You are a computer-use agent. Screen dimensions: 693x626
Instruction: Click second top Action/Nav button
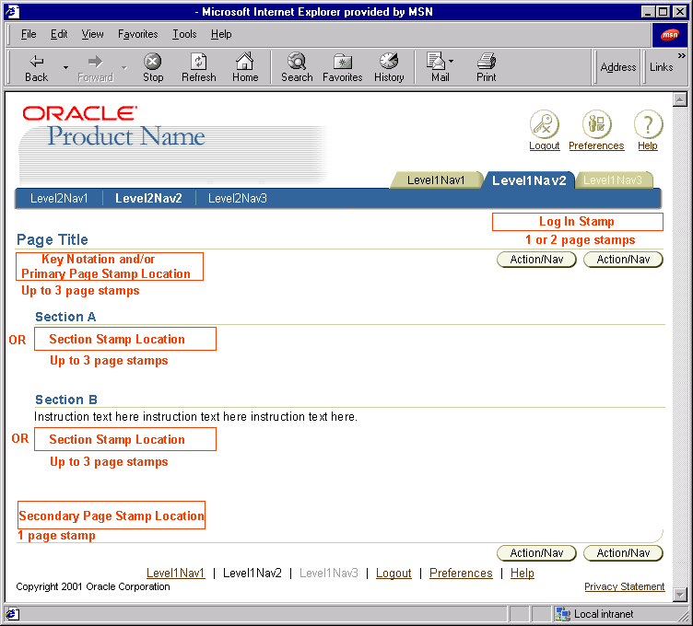[x=623, y=260]
